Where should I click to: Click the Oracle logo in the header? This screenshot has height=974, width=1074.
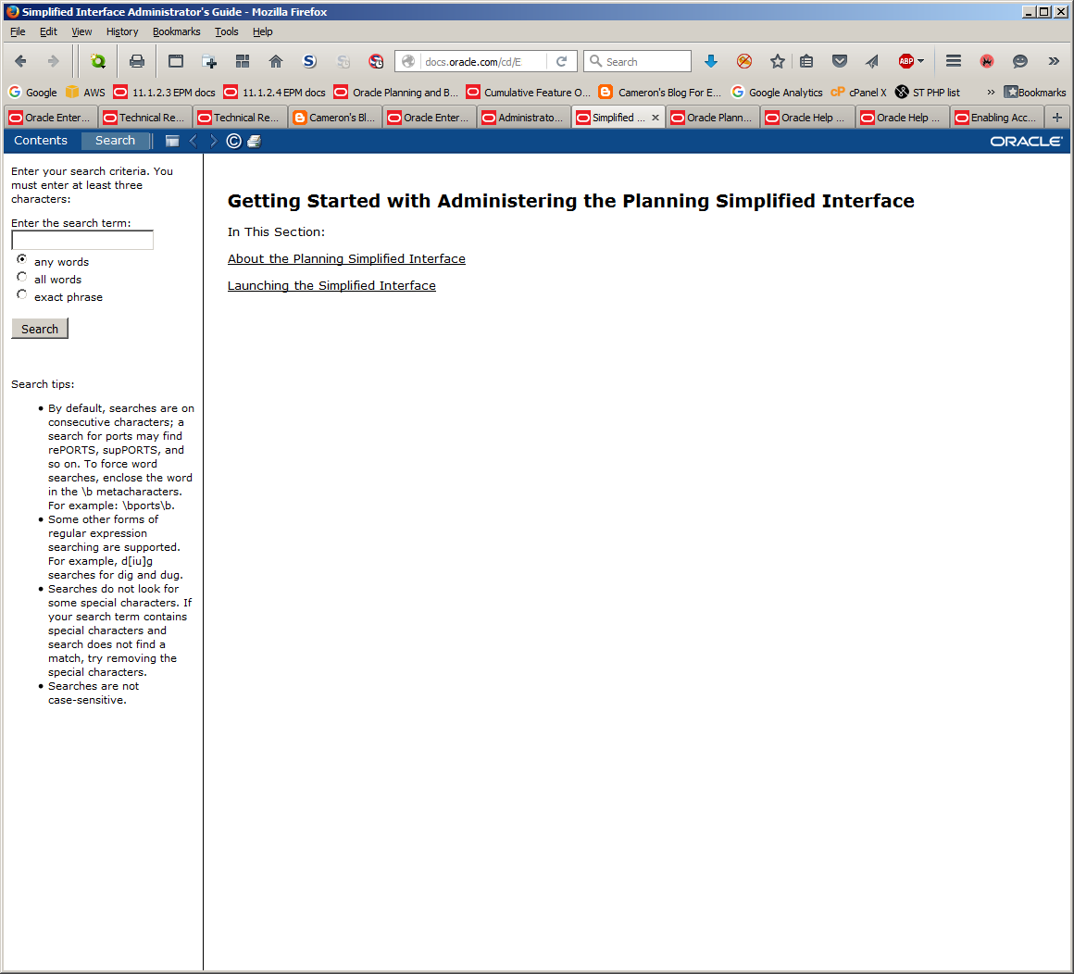tap(1026, 141)
